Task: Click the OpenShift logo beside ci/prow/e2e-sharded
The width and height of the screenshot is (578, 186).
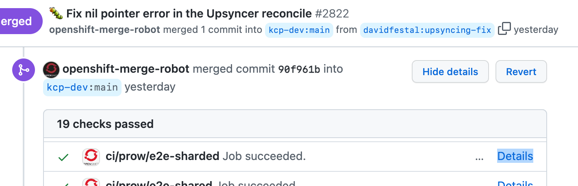Action: (x=91, y=156)
